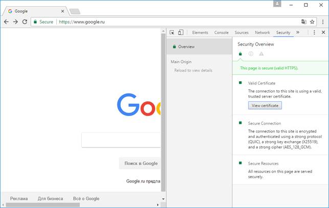Select Overview in the security sidebar
Image resolution: width=329 pixels, height=208 pixels.
coord(200,47)
